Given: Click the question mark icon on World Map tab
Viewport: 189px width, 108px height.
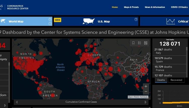Looking at the screenshot, I should 50,19.
